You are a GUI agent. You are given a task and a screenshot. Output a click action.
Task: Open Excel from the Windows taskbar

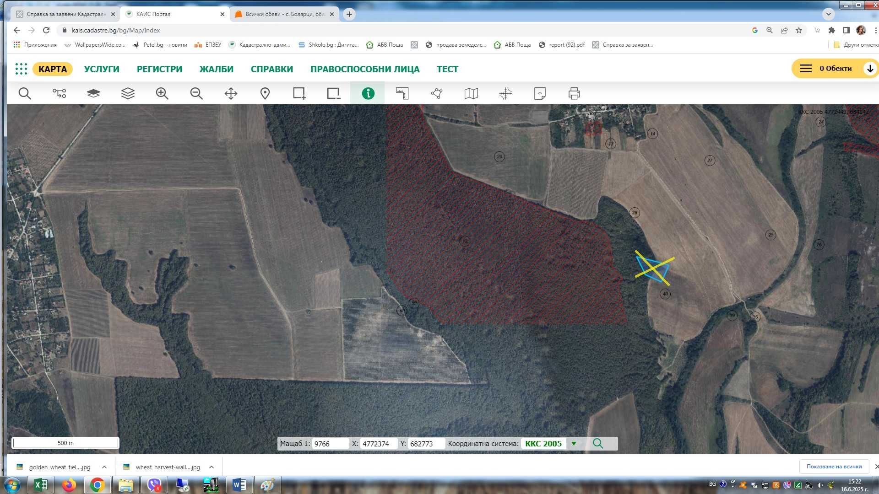click(40, 485)
